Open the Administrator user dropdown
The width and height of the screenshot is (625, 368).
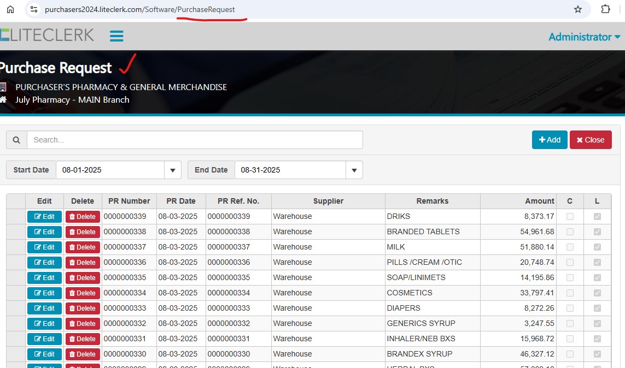584,37
